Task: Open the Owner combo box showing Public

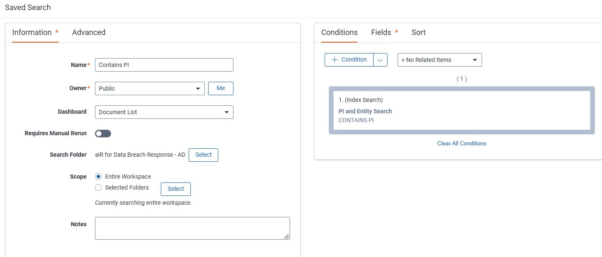Action: (x=149, y=88)
